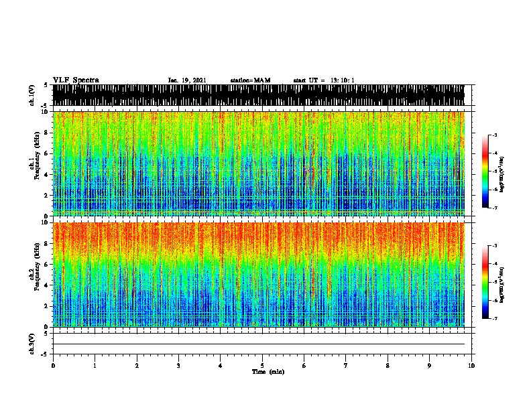Screen dimensions: 531x410
Task: Click the "Time (min)" axis label
Action: 268,372
